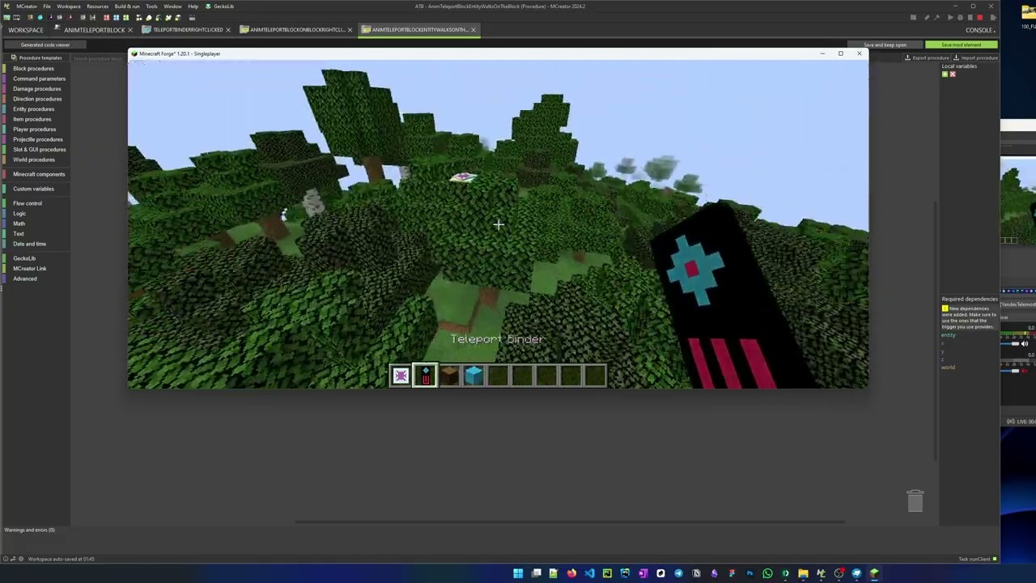Viewport: 1036px width, 583px height.
Task: Open Photoshop from the taskbar
Action: coord(749,574)
